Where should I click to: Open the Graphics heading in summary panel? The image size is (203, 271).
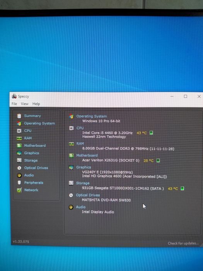(x=84, y=167)
